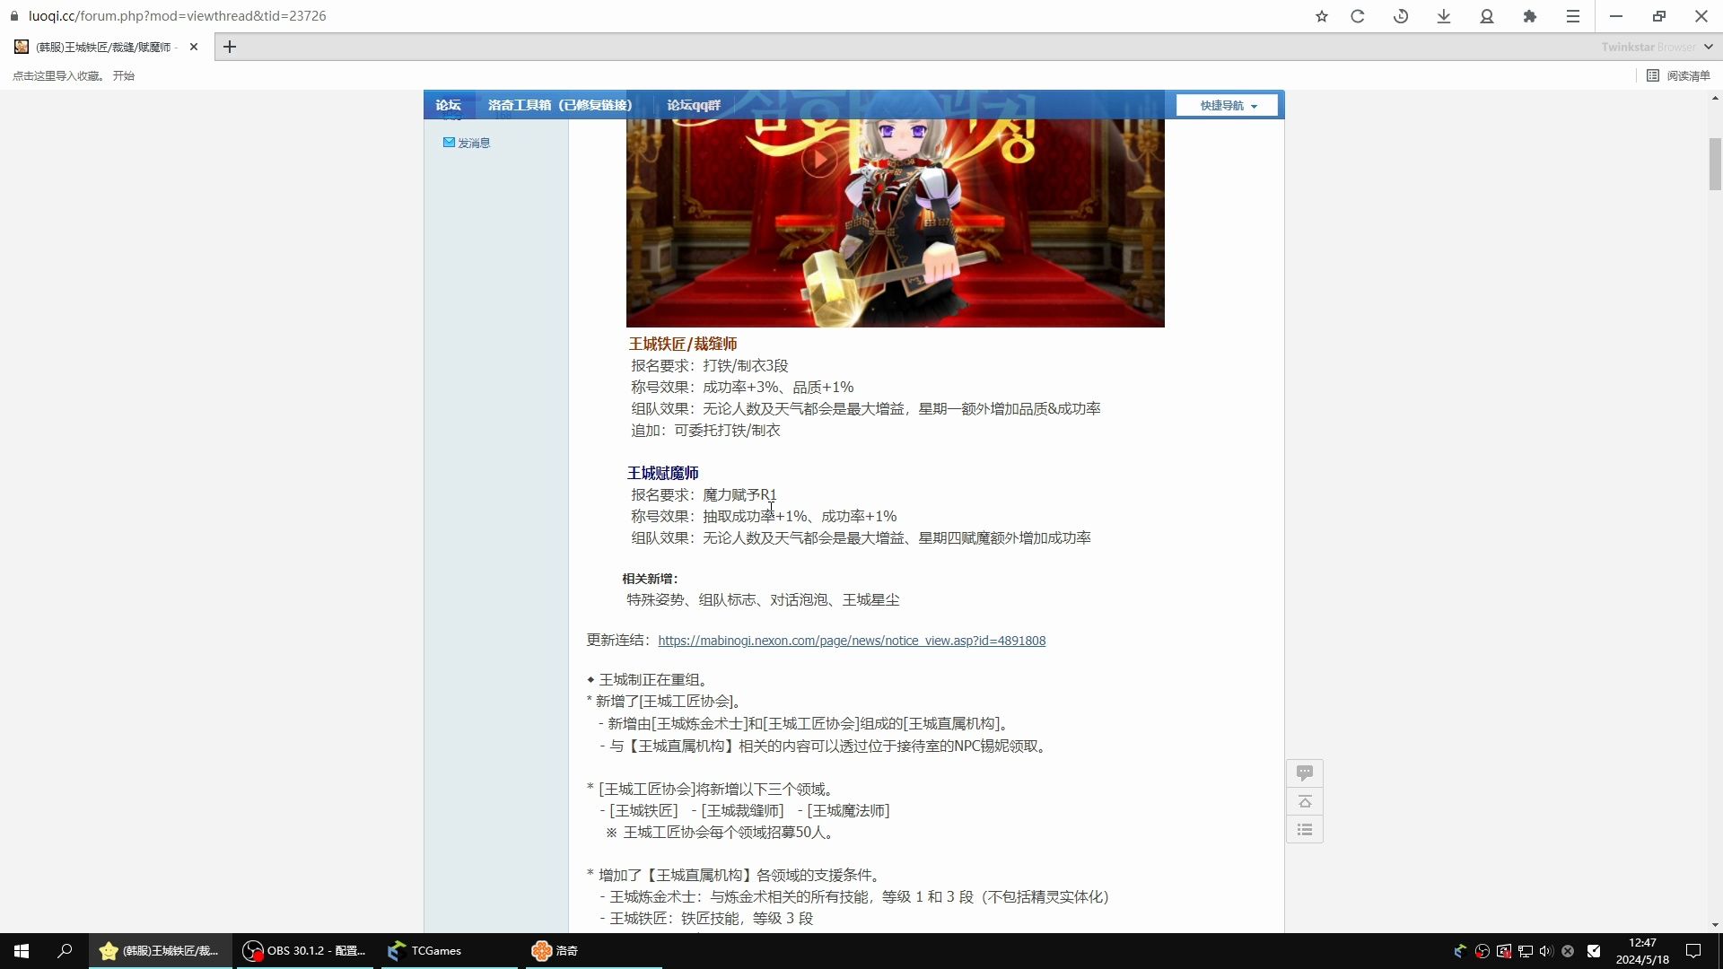Click the 王城赋魔师 heading
The height and width of the screenshot is (969, 1723).
(x=662, y=473)
